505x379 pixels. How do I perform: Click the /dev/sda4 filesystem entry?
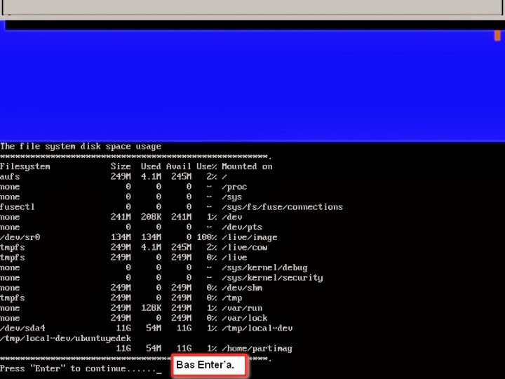(x=22, y=328)
